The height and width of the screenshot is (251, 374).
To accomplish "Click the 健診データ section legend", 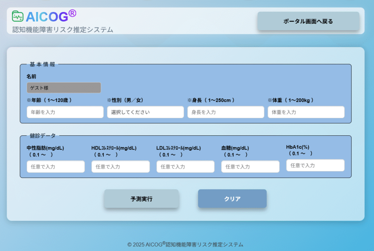I will (43, 136).
